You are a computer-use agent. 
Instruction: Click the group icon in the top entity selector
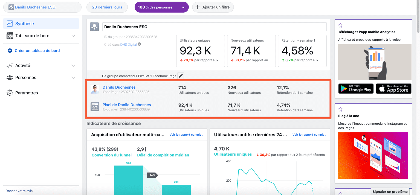11,7
